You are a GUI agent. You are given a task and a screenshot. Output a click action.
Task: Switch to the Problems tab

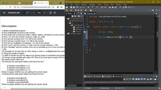click(x=88, y=76)
